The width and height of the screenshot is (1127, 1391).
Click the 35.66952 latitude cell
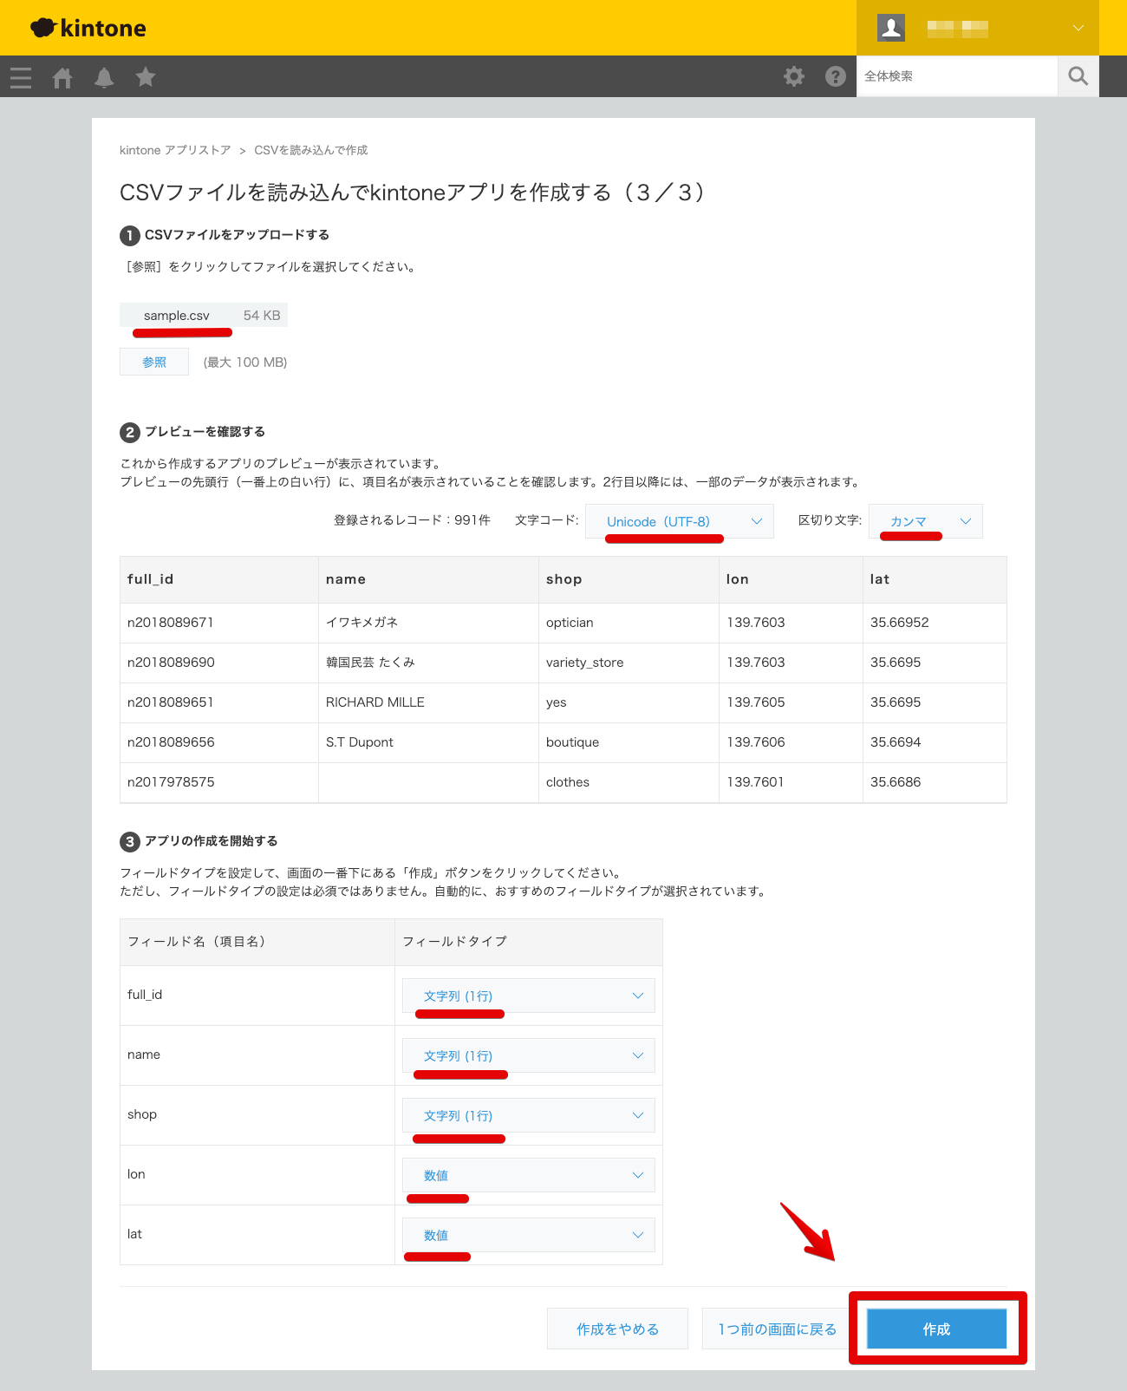coord(935,623)
